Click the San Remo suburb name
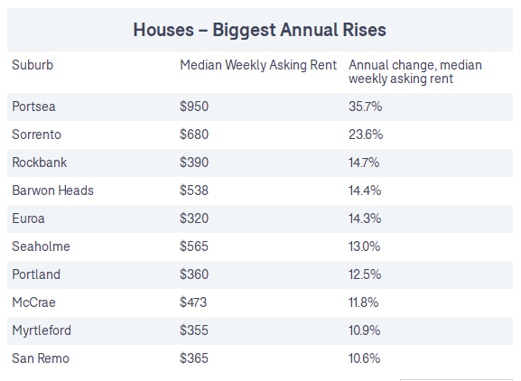This screenshot has height=381, width=521. point(41,358)
